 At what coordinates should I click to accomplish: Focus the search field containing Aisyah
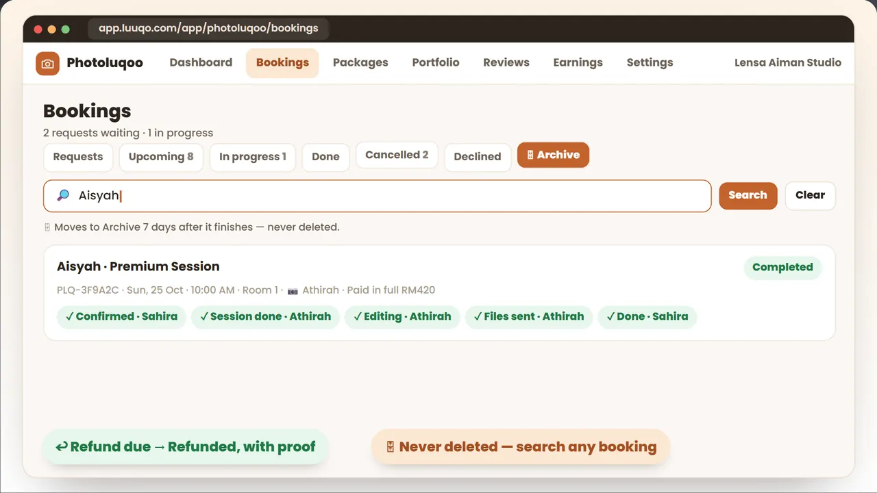tap(378, 196)
